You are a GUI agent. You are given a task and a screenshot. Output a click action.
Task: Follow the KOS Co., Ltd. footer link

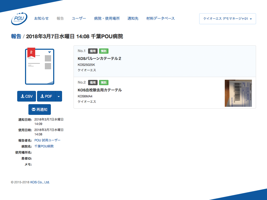[40, 182]
